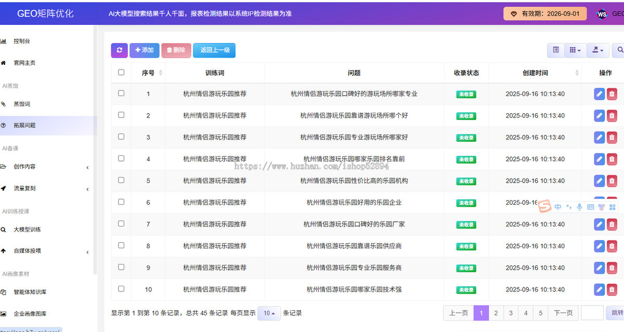Delete row 7 using the trash icon
This screenshot has height=332, width=624.
[x=612, y=224]
